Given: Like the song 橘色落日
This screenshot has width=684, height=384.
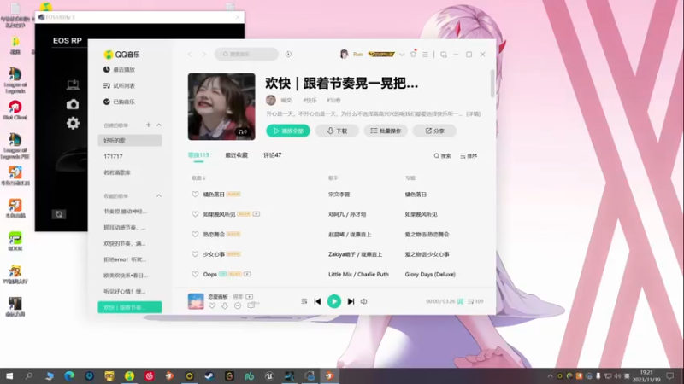Looking at the screenshot, I should point(195,195).
